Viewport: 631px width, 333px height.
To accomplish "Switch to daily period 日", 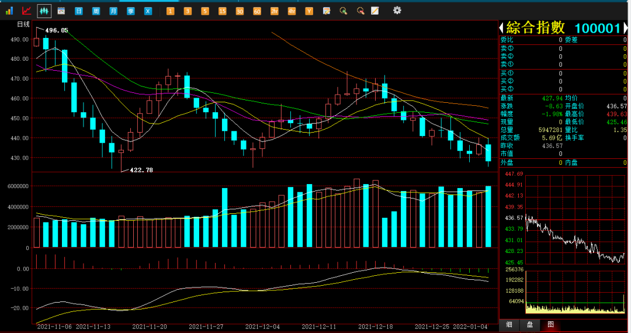I will pos(78,11).
